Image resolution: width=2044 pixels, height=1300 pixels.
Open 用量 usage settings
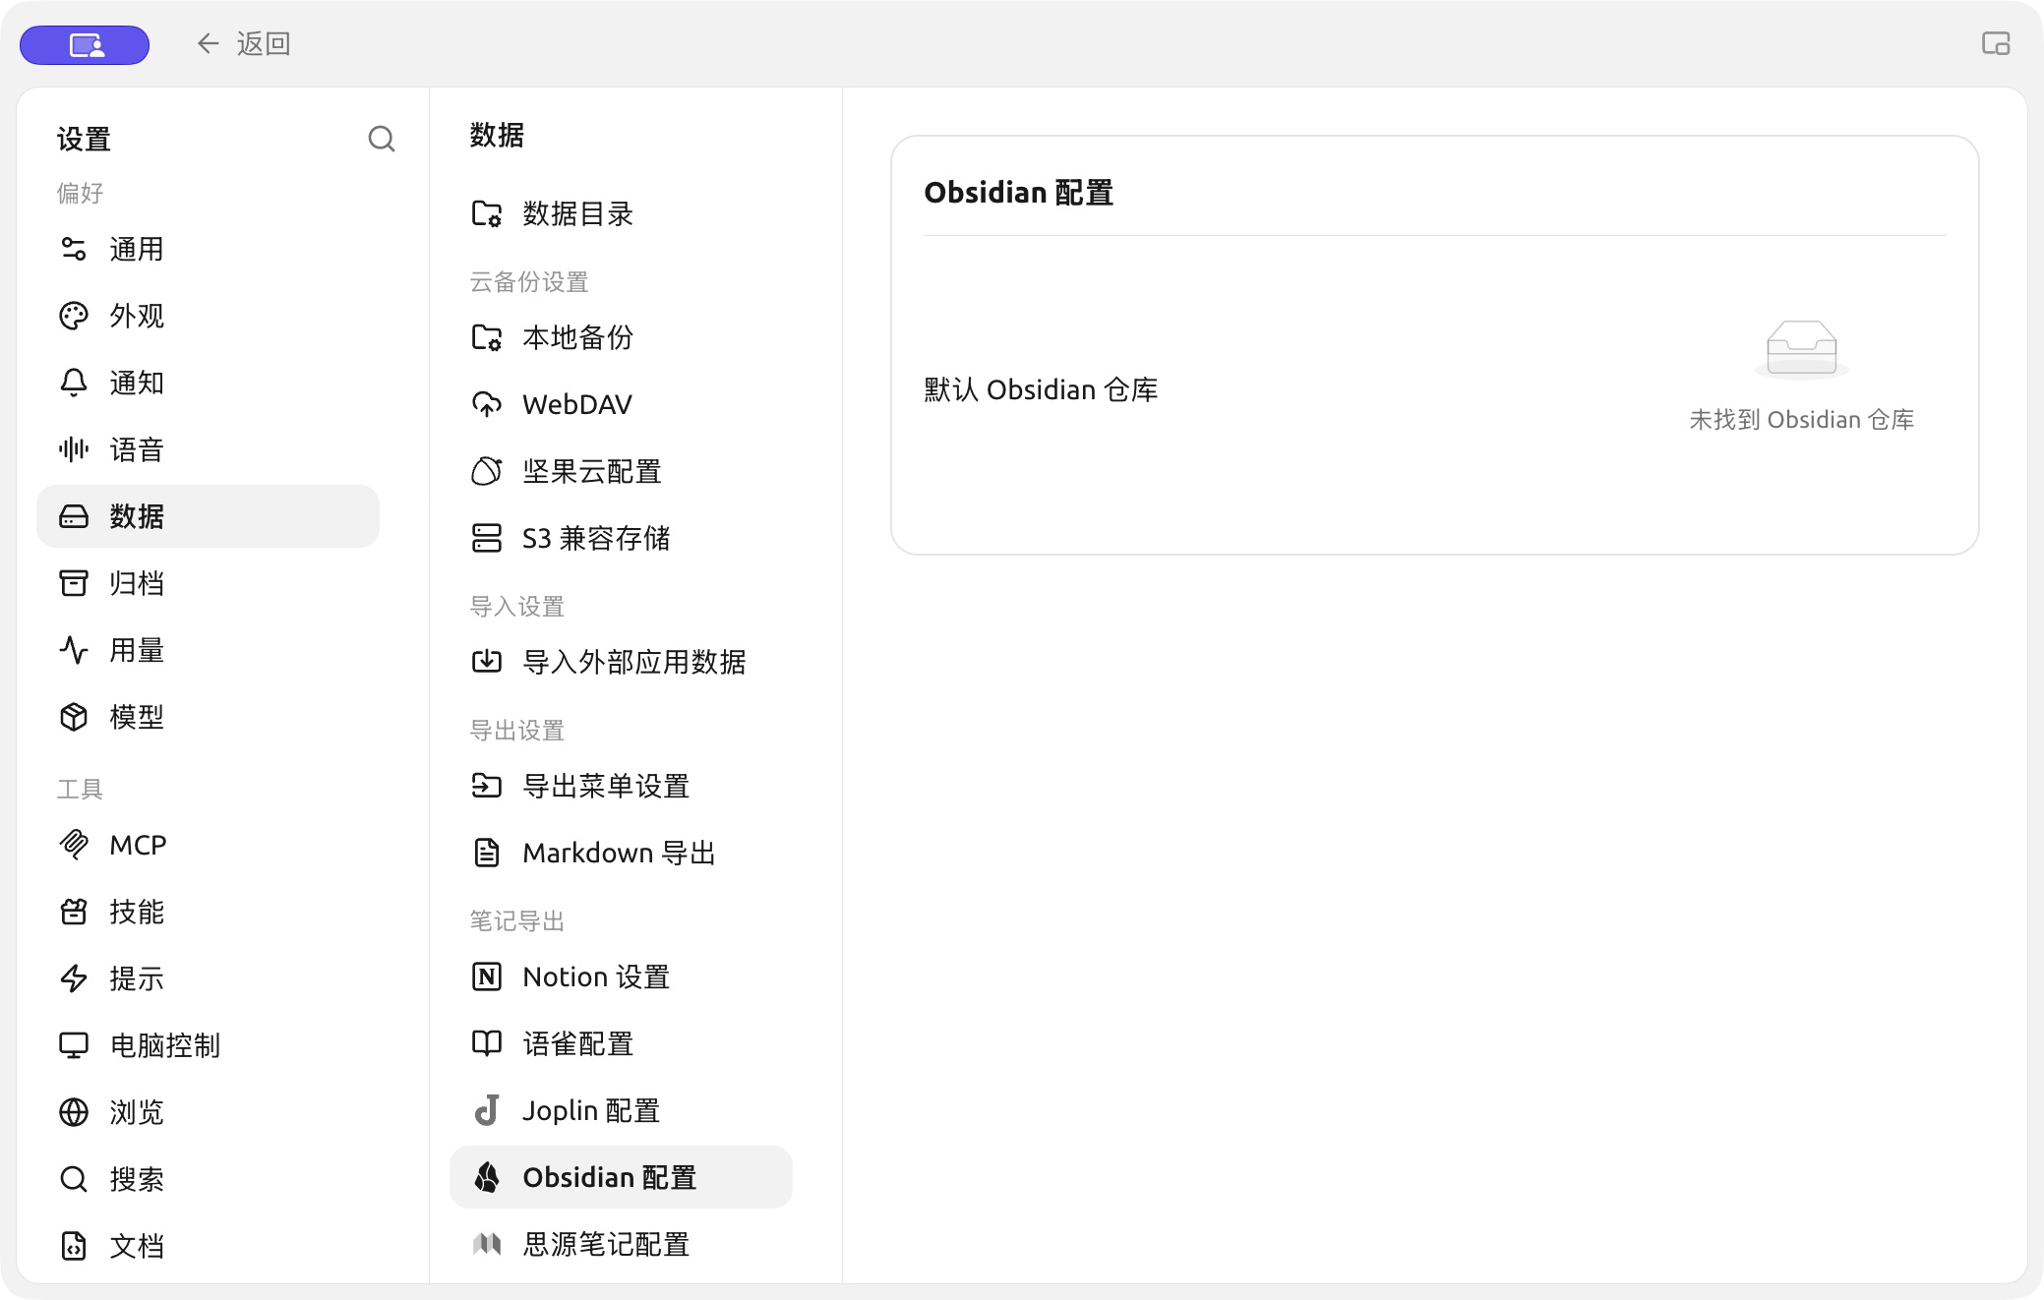coord(208,650)
